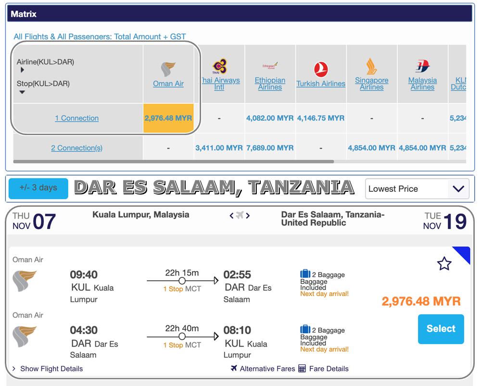Open the Turkish Airlines link
The image size is (481, 386).
coord(321,83)
